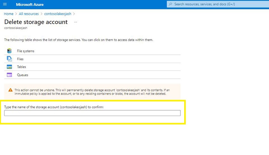Image resolution: width=269 pixels, height=155 pixels.
Task: Click the Tables service icon
Action: [9, 67]
